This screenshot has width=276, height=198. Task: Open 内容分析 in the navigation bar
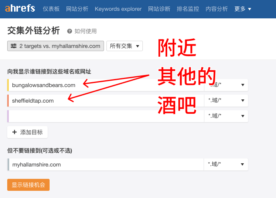click(x=217, y=9)
